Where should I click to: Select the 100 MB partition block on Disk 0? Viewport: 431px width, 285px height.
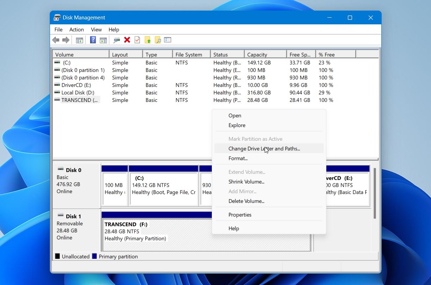[115, 186]
